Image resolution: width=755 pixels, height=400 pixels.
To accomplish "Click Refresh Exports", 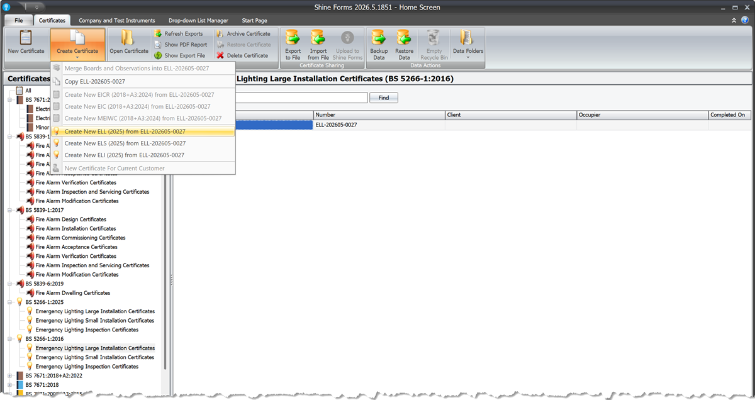I will 179,34.
